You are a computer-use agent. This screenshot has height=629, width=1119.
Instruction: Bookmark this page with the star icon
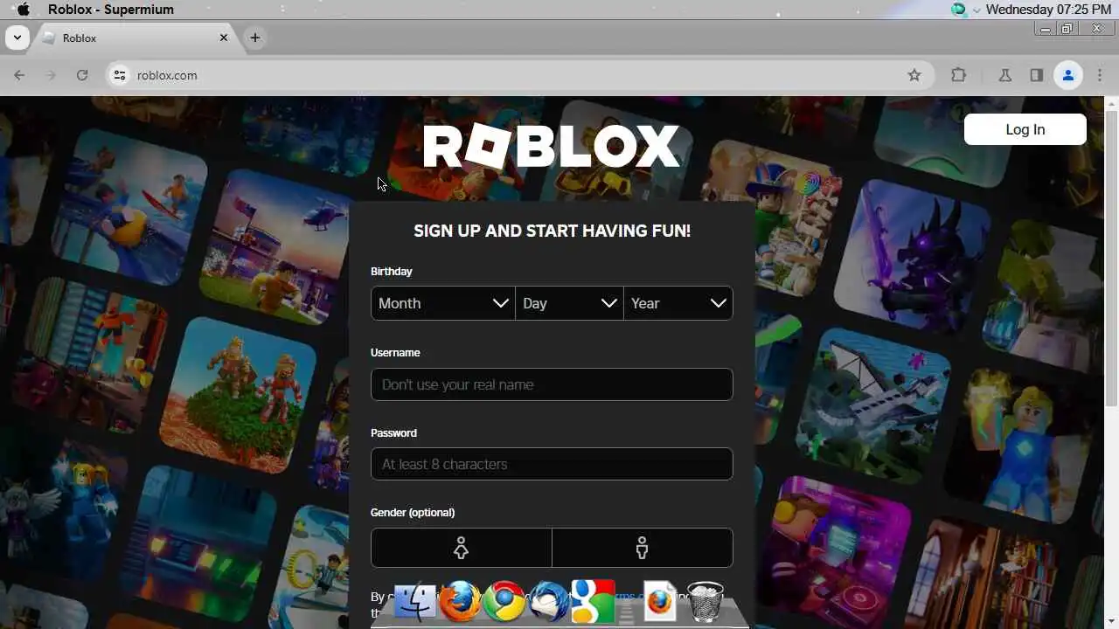coord(914,75)
